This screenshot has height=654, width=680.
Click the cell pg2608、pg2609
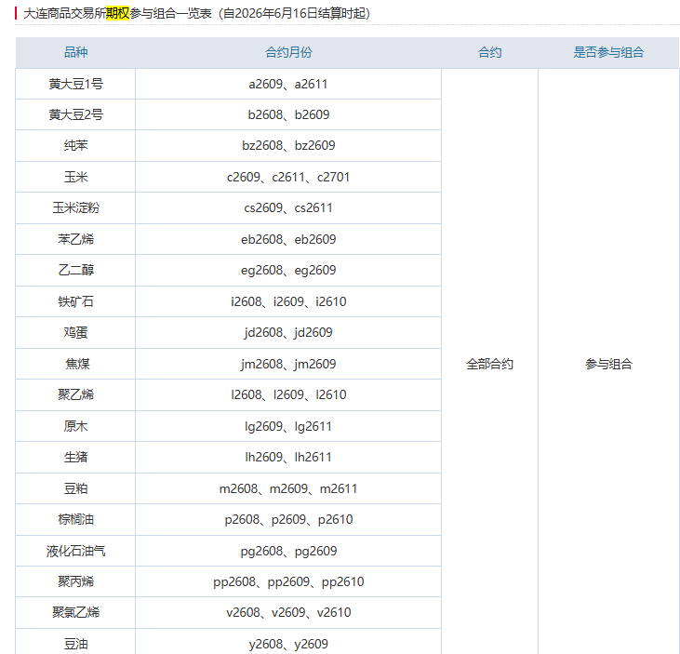click(288, 551)
